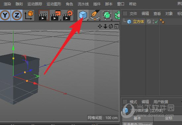Open Object Manager 文件 menu
182x125 pixels.
(x=133, y=14)
